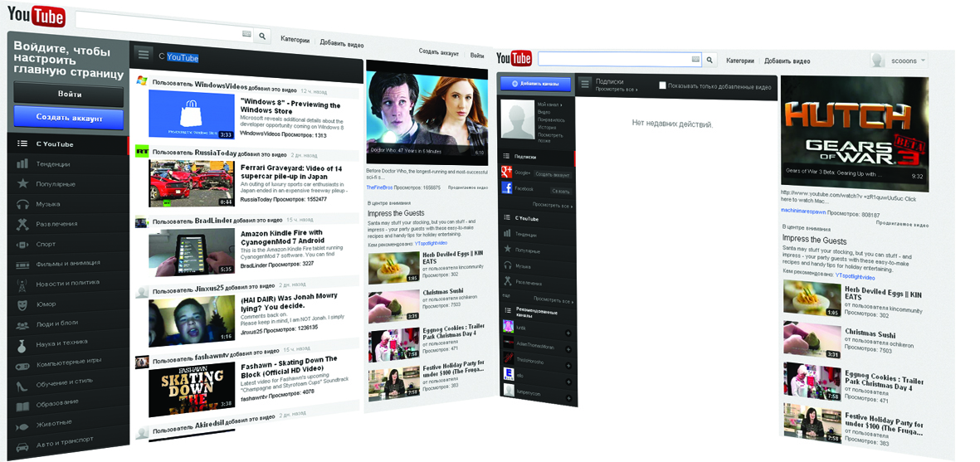Click the WindowsVideos channel logo icon
The width and height of the screenshot is (980, 462).
(142, 82)
